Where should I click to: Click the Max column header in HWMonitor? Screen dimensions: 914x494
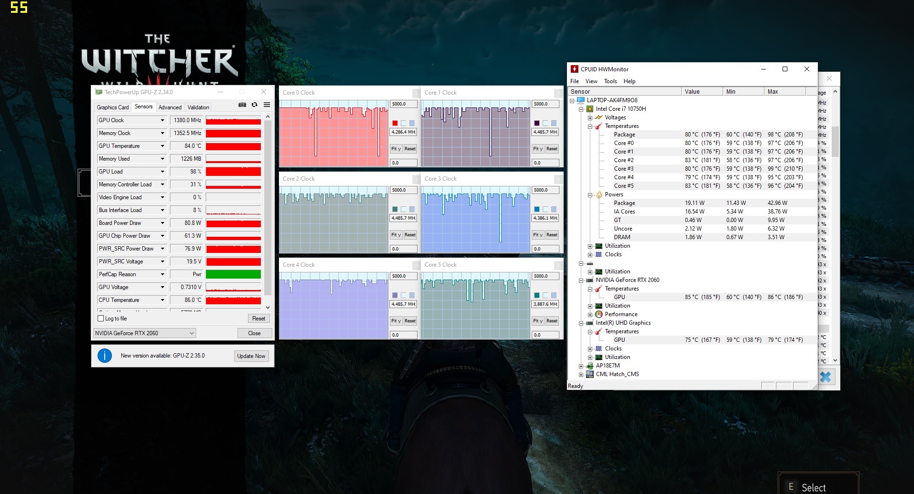tap(785, 92)
